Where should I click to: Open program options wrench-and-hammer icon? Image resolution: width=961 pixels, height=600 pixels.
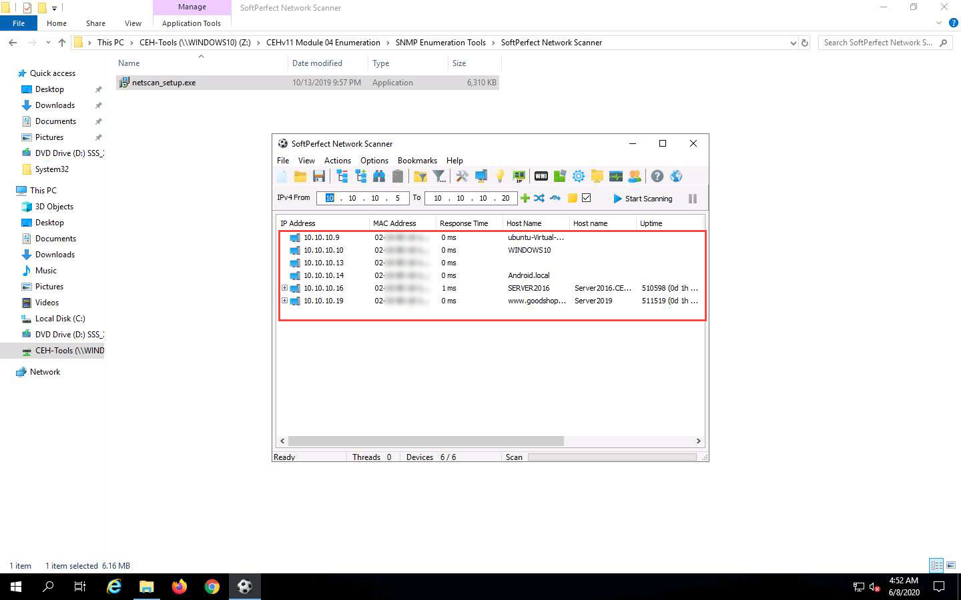462,177
